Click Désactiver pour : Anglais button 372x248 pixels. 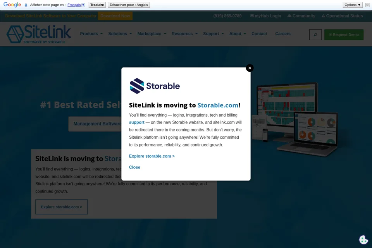[129, 5]
